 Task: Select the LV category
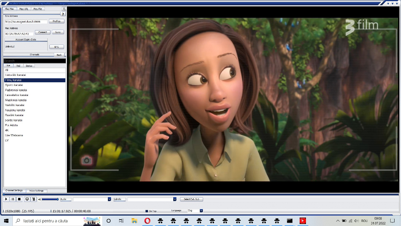(34, 140)
